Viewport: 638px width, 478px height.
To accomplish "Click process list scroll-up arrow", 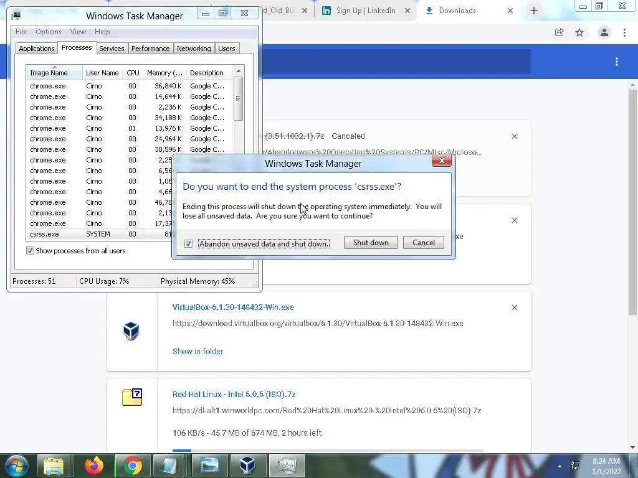I will (x=239, y=71).
